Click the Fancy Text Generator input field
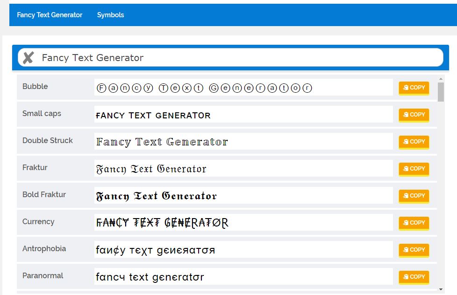Image resolution: width=457 pixels, height=295 pixels. point(230,57)
